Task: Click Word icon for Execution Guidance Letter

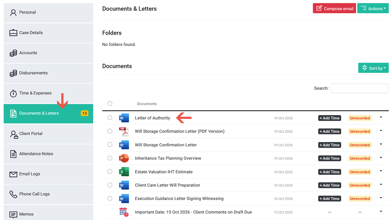Action: click(124, 198)
